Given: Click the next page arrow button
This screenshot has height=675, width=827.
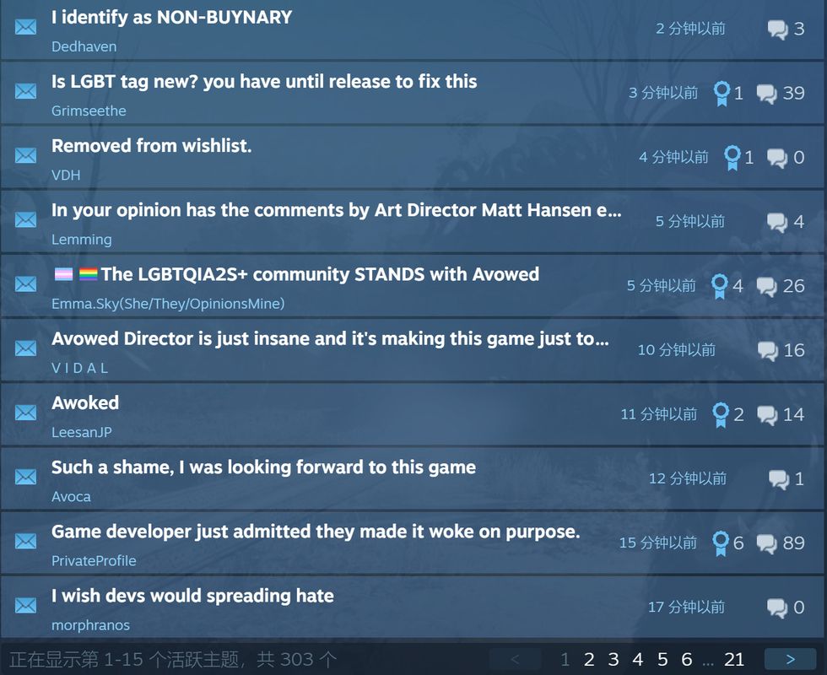Looking at the screenshot, I should (790, 659).
